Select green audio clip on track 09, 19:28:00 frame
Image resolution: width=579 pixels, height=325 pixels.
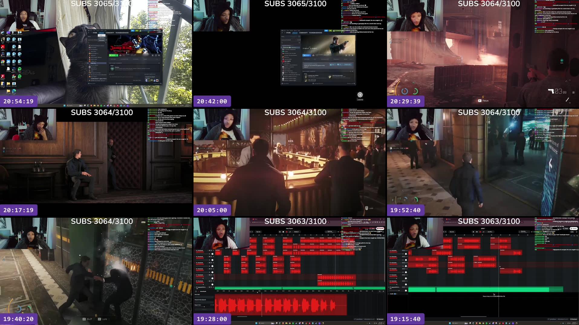click(300, 288)
